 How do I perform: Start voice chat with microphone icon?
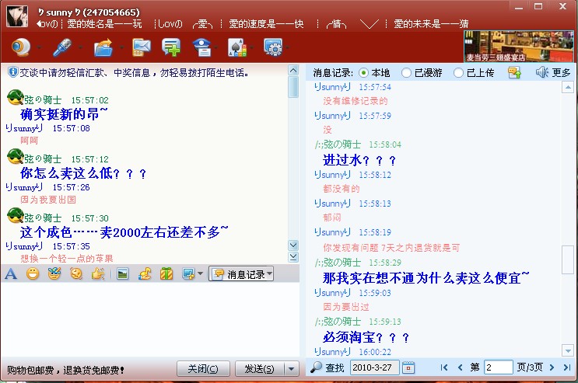point(61,48)
